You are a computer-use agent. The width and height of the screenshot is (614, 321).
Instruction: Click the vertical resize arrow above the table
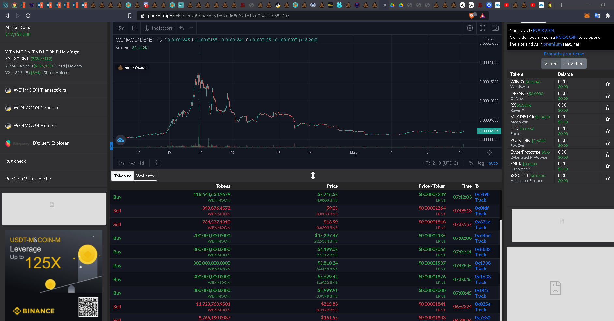pos(313,176)
